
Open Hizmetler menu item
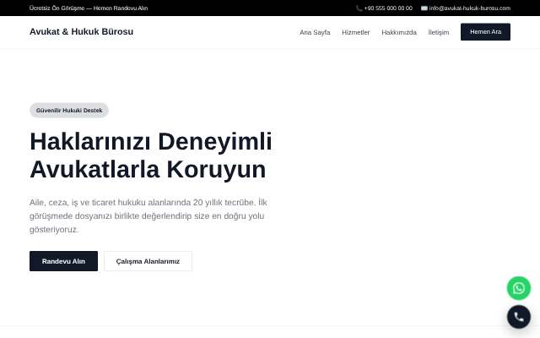[x=356, y=32]
